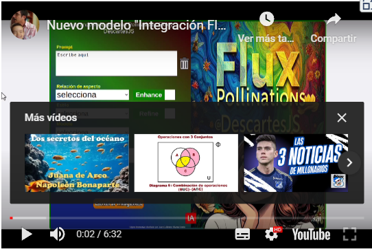Open Los secretos del océano video thumbnail

click(77, 163)
